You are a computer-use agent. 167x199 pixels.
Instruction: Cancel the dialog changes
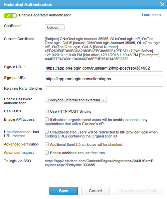95,191
